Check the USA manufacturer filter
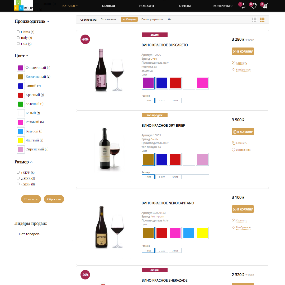Viewport: 285px width, 285px height. (x=18, y=44)
